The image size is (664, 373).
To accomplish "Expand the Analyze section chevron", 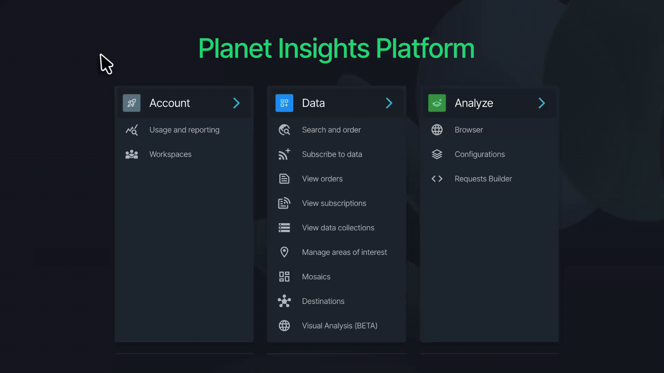I will click(x=542, y=103).
